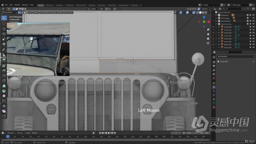Click the hand pan view gizmo
The height and width of the screenshot is (144, 256).
[208, 34]
